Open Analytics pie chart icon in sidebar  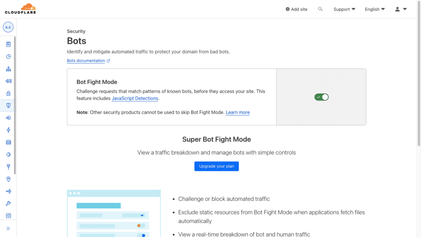point(8,57)
